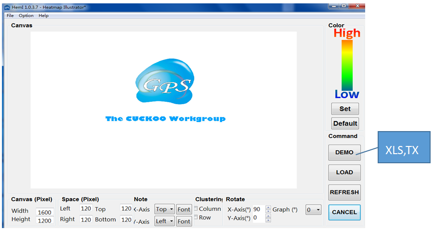Open the Help menu

pyautogui.click(x=43, y=16)
